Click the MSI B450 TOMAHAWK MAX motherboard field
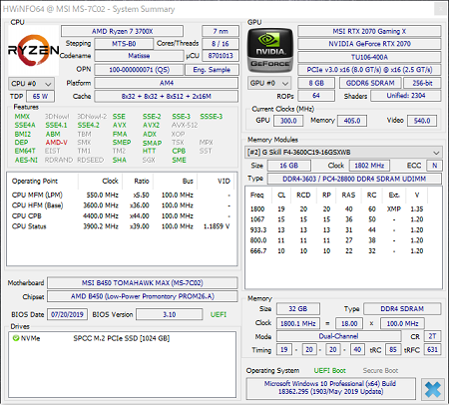449x405 pixels. pyautogui.click(x=143, y=283)
